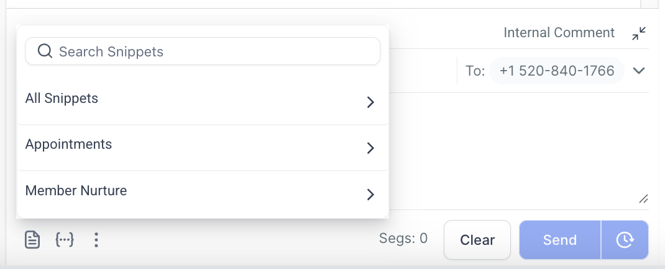Click the schedule send clock icon
665x269 pixels.
coord(625,239)
